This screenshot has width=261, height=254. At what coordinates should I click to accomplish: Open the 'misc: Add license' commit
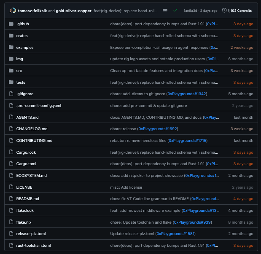coord(126,187)
